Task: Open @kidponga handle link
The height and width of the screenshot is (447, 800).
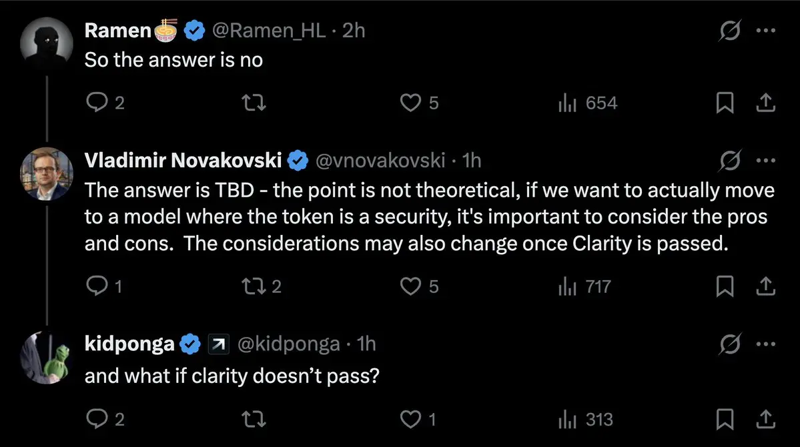Action: 288,344
